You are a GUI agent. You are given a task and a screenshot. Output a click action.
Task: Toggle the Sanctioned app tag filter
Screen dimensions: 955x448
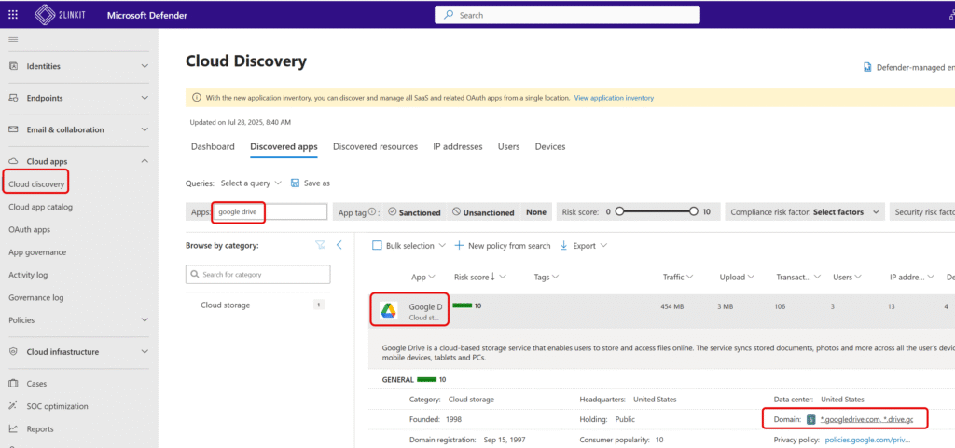pyautogui.click(x=414, y=212)
